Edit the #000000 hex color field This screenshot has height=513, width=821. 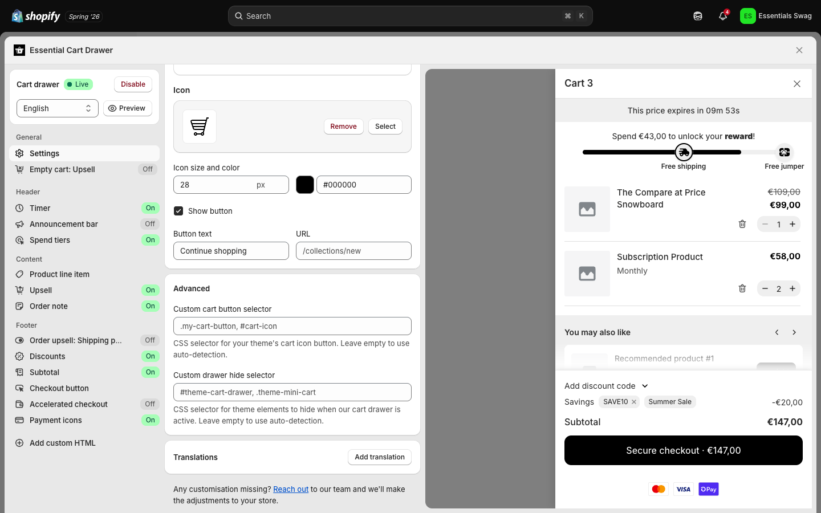[364, 185]
